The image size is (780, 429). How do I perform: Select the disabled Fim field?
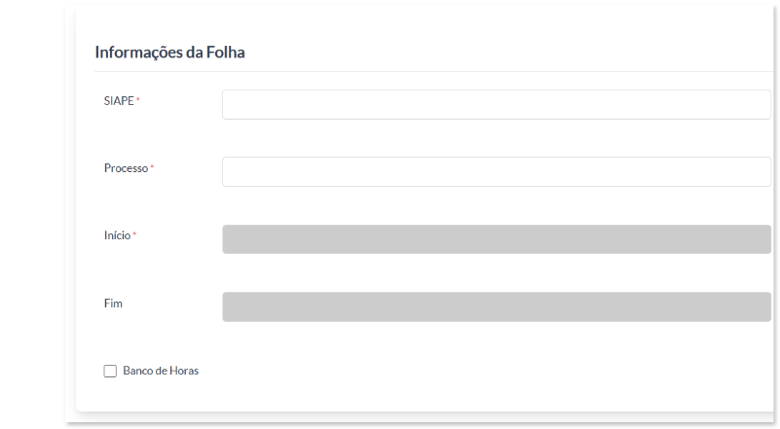tap(496, 306)
